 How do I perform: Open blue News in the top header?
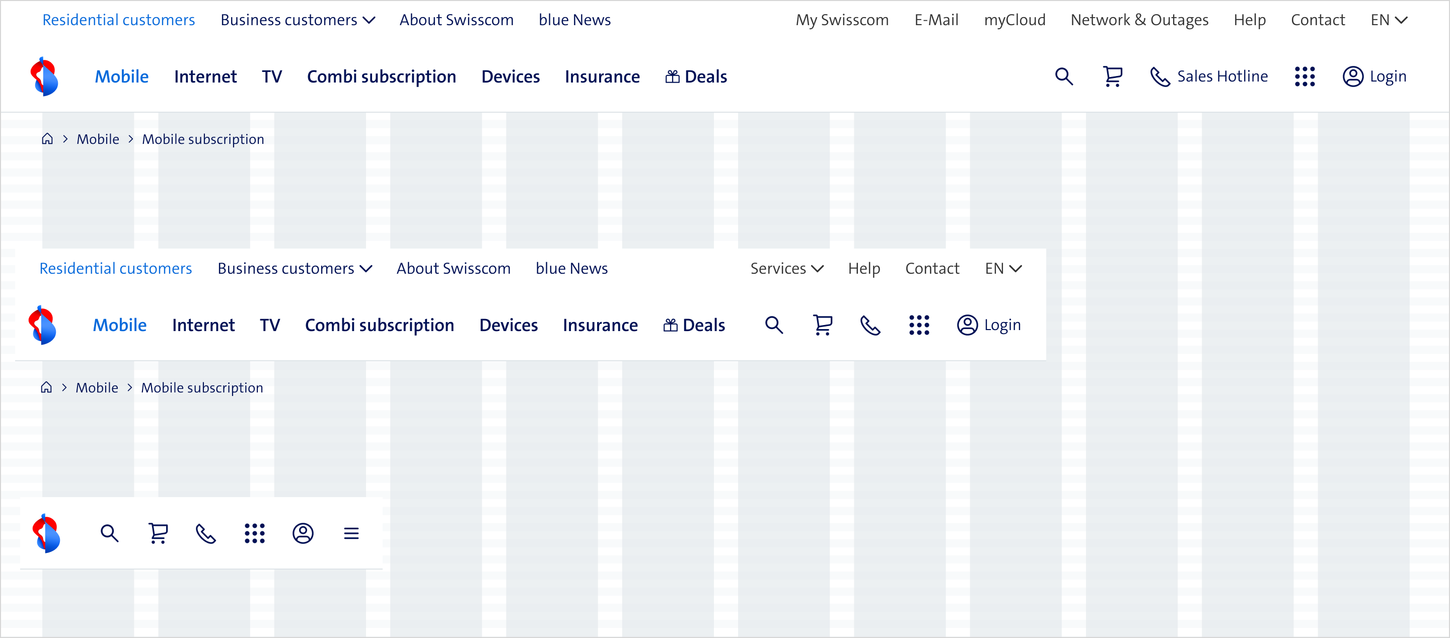pyautogui.click(x=574, y=20)
